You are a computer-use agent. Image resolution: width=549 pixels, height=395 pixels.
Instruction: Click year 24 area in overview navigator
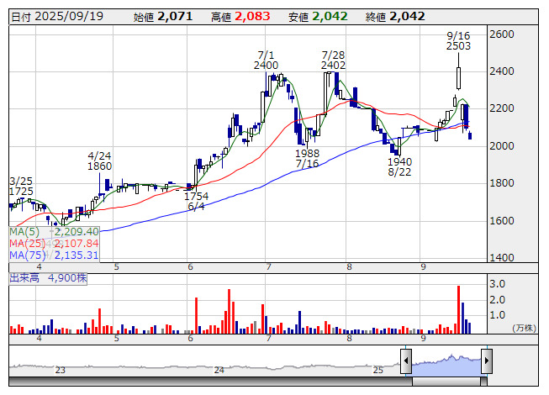click(219, 369)
